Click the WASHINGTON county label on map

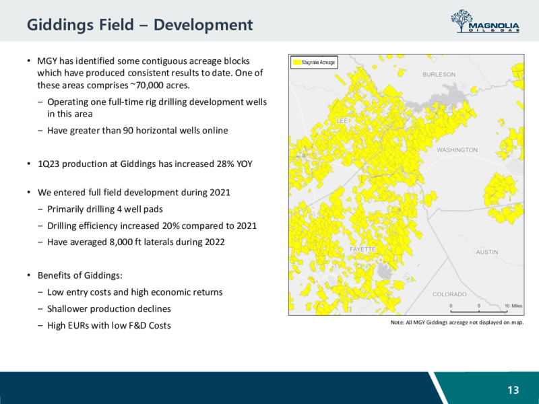(457, 150)
